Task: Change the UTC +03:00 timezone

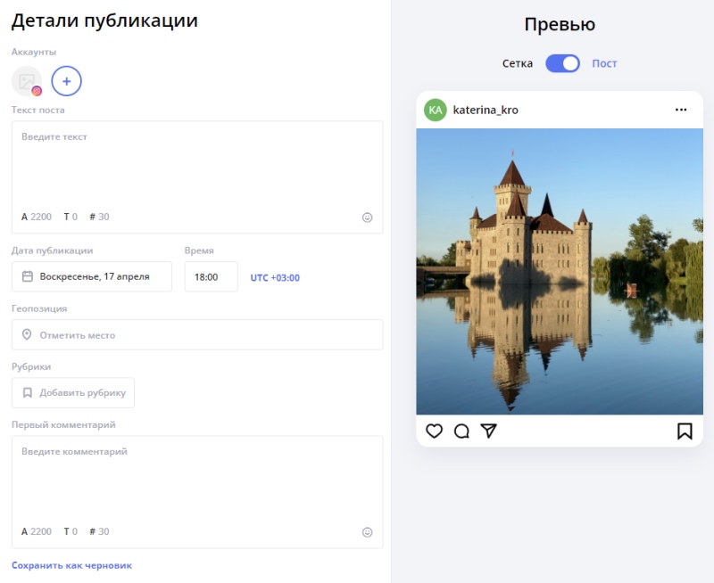Action: (x=274, y=276)
